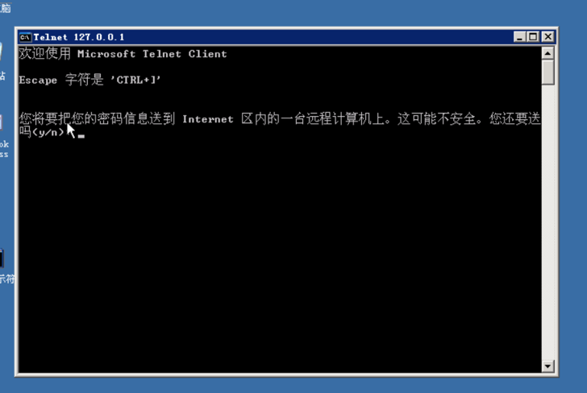Select the "脑" My Computer label at top-left
The height and width of the screenshot is (393, 587).
pyautogui.click(x=5, y=7)
